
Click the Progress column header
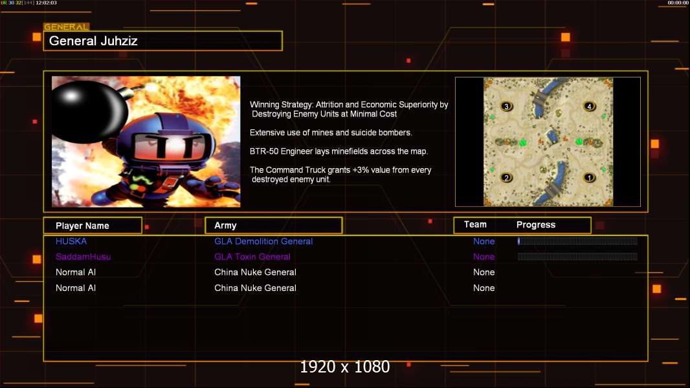coord(535,225)
